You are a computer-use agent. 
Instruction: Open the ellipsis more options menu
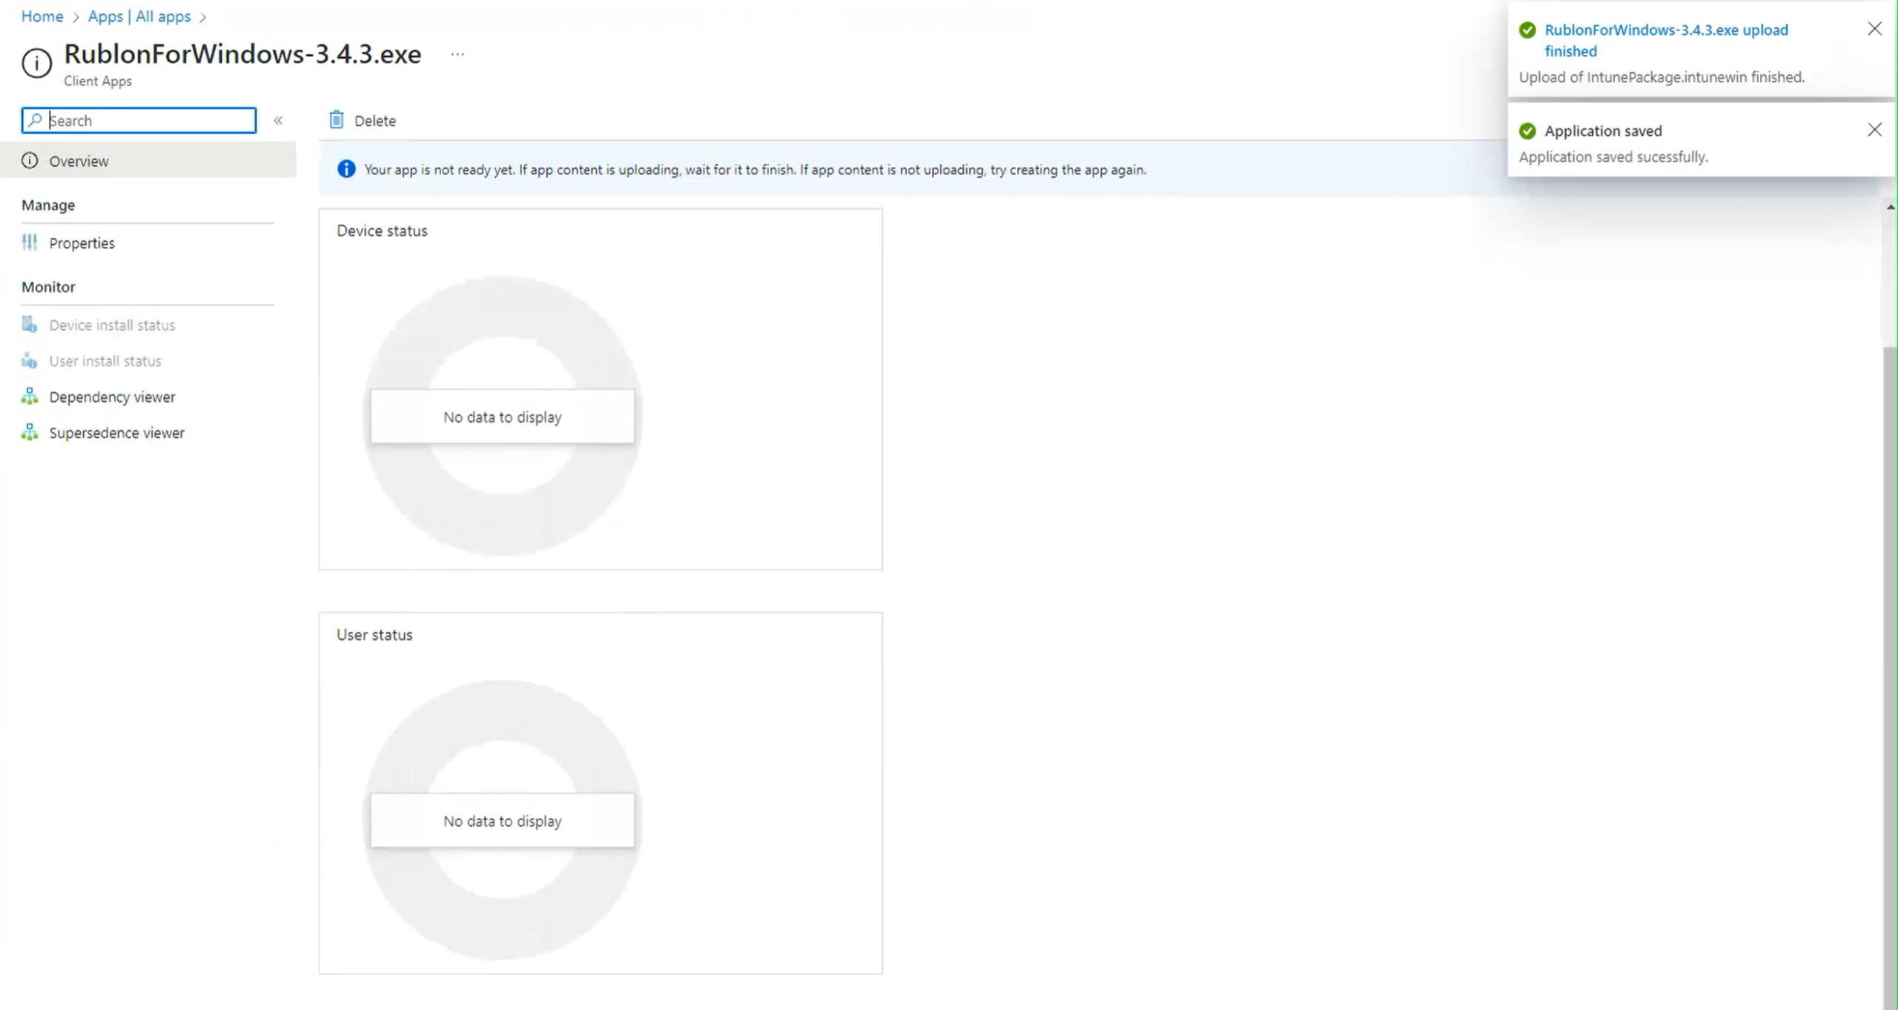(457, 54)
